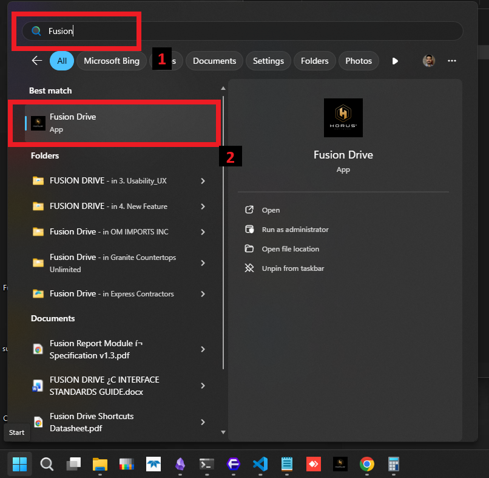Screen dimensions: 489x478
Task: Click results list scroll up arrow
Action: coord(223,88)
